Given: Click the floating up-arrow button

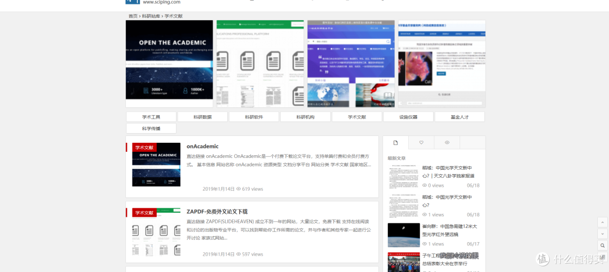Looking at the screenshot, I should click(x=602, y=222).
